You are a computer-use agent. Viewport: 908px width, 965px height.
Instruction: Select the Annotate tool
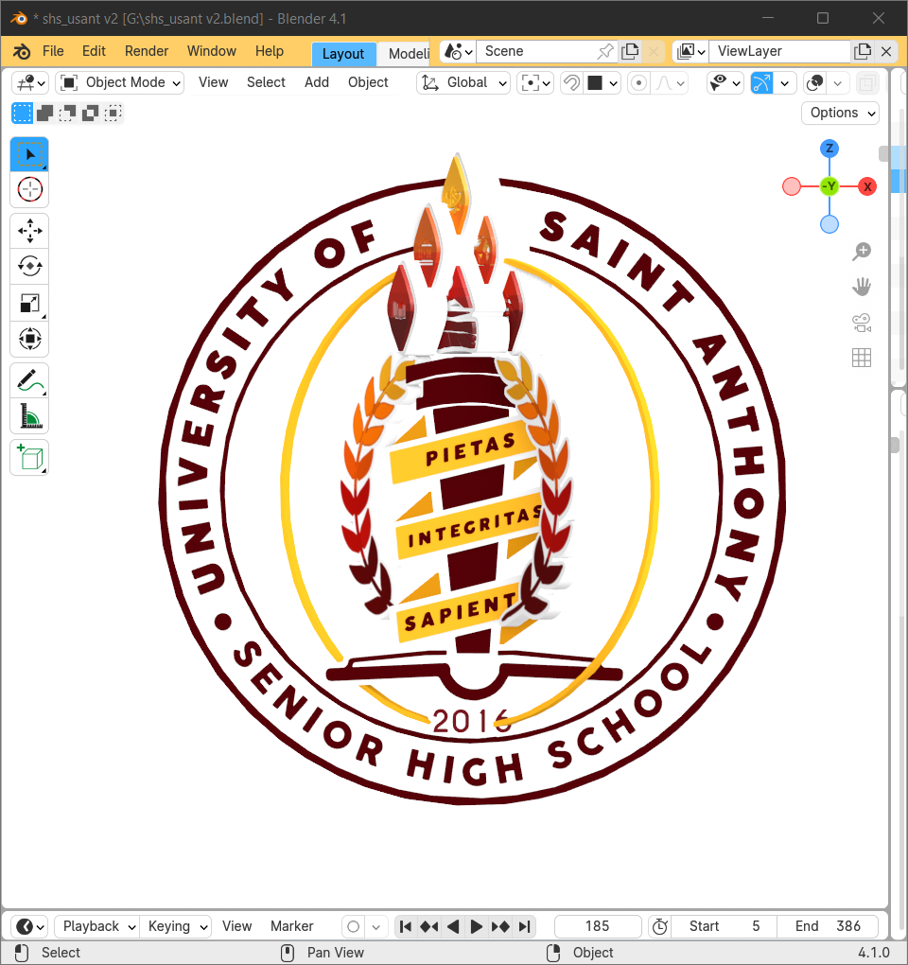tap(29, 380)
